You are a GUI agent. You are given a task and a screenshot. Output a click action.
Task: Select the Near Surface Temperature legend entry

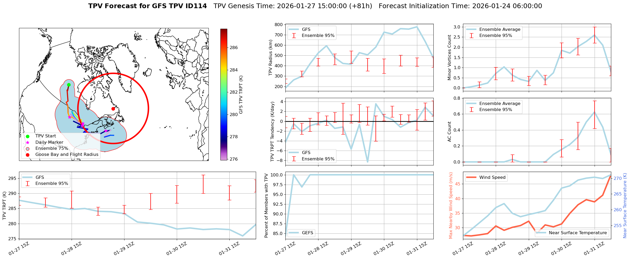tap(577, 233)
